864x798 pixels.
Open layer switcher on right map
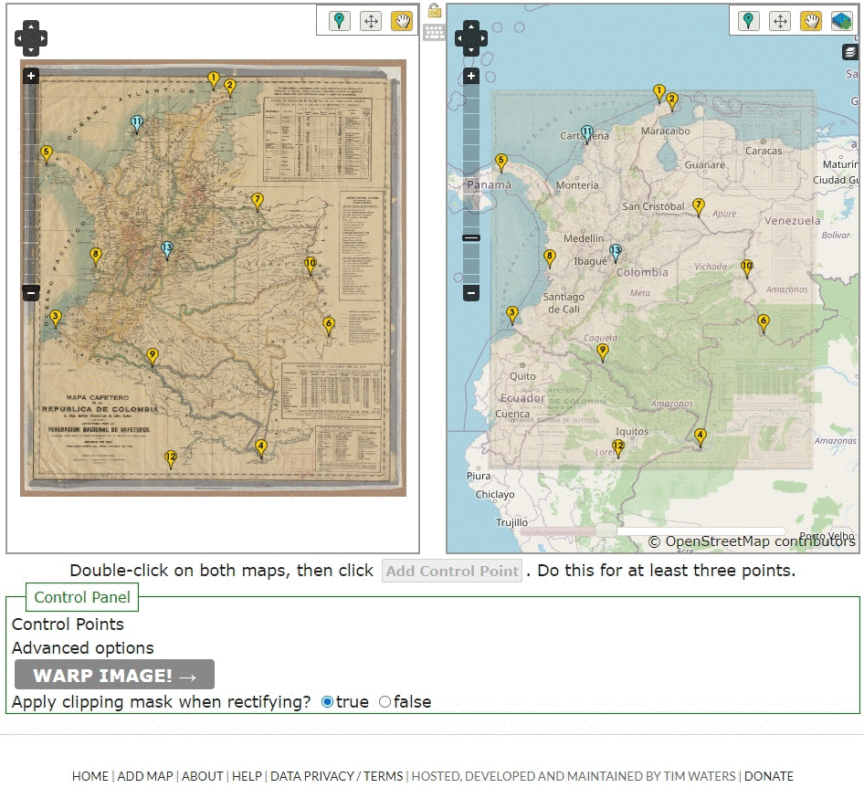(x=851, y=52)
